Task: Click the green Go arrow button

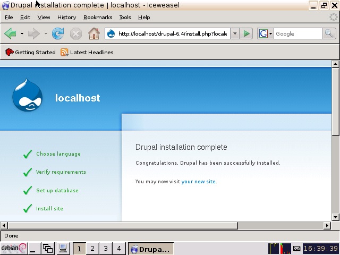Action: point(246,33)
